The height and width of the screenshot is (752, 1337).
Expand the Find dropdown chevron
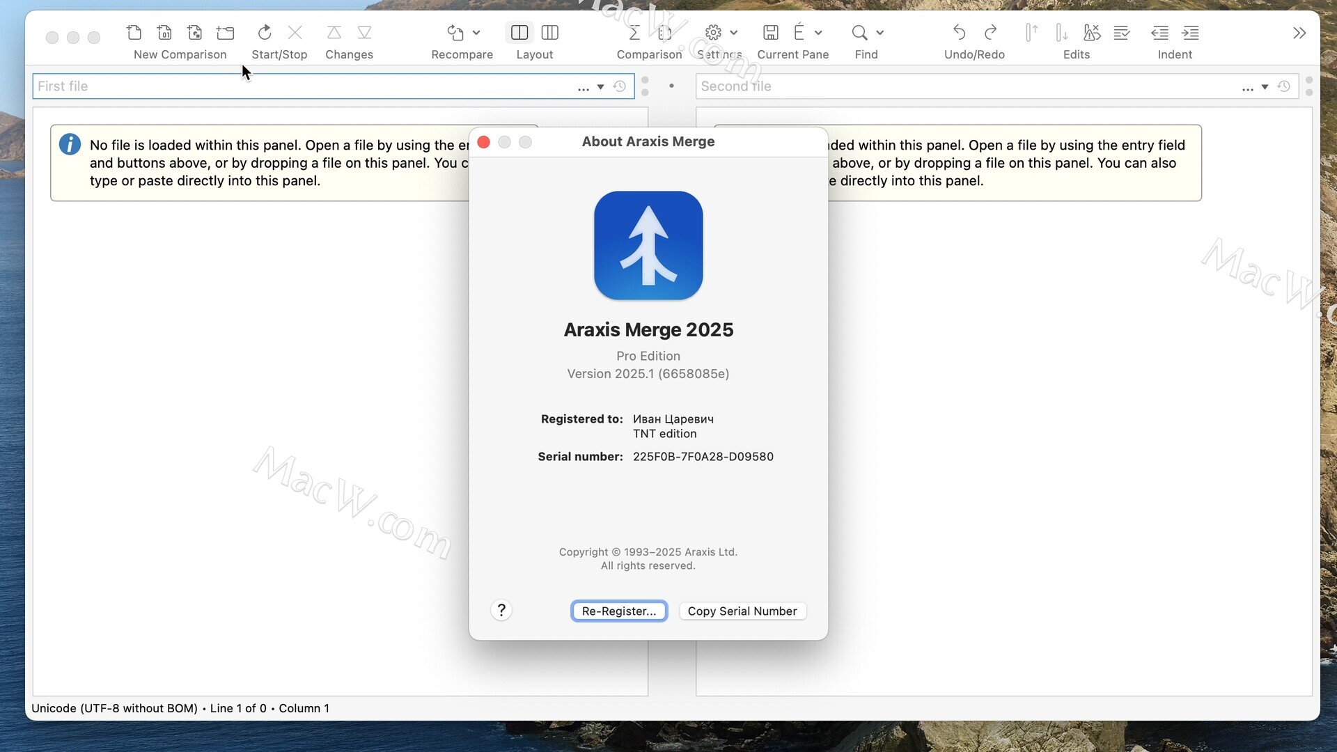(880, 33)
